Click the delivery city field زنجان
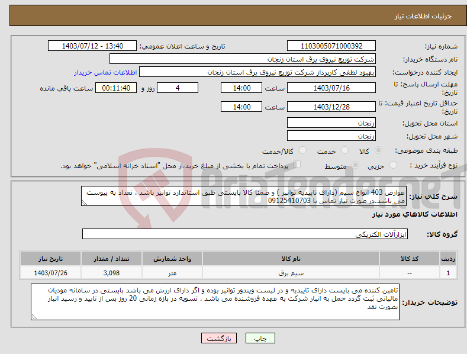This screenshot has width=467, height=354. [331, 136]
